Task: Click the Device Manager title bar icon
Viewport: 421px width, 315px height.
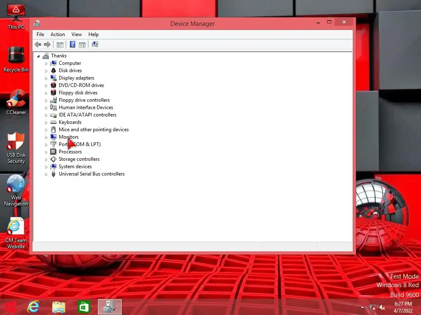Action: [37, 23]
